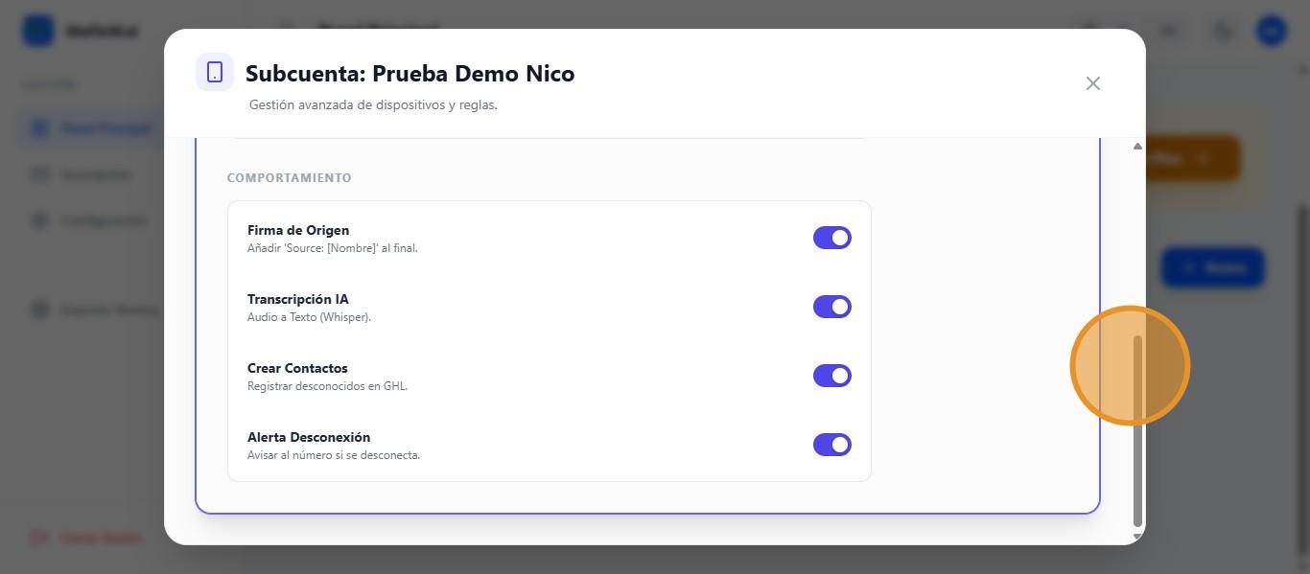This screenshot has height=574, width=1310.
Task: Close the Subcuenta dialog with the X
Action: point(1092,83)
